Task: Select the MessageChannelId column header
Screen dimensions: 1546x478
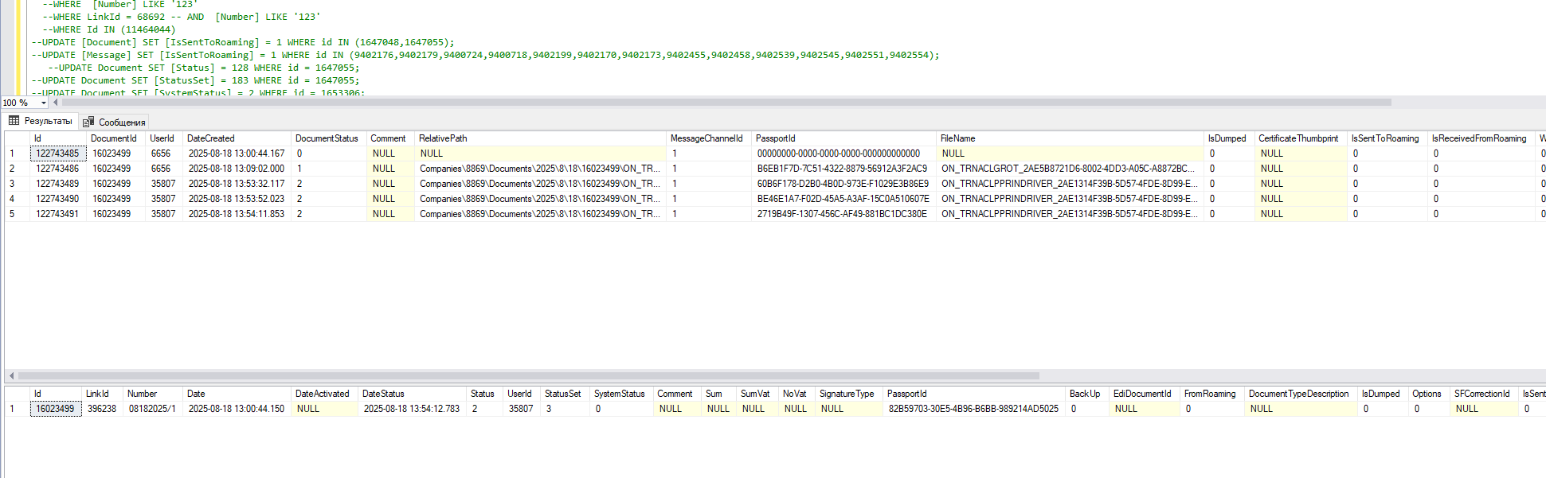Action: click(x=707, y=138)
